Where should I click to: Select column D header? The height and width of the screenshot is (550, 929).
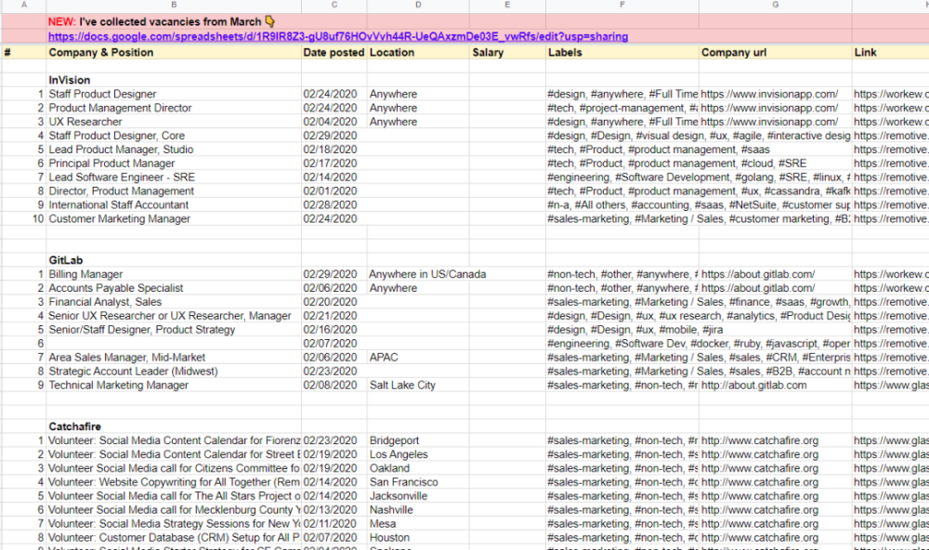click(418, 6)
